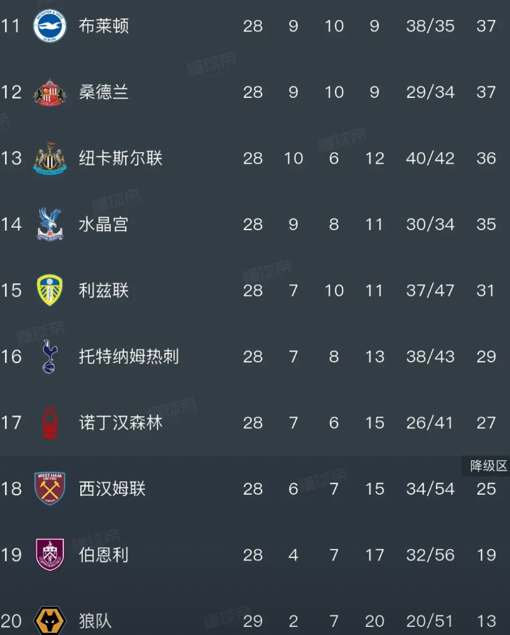Click the 纽卡斯尔联 team name

(x=121, y=158)
